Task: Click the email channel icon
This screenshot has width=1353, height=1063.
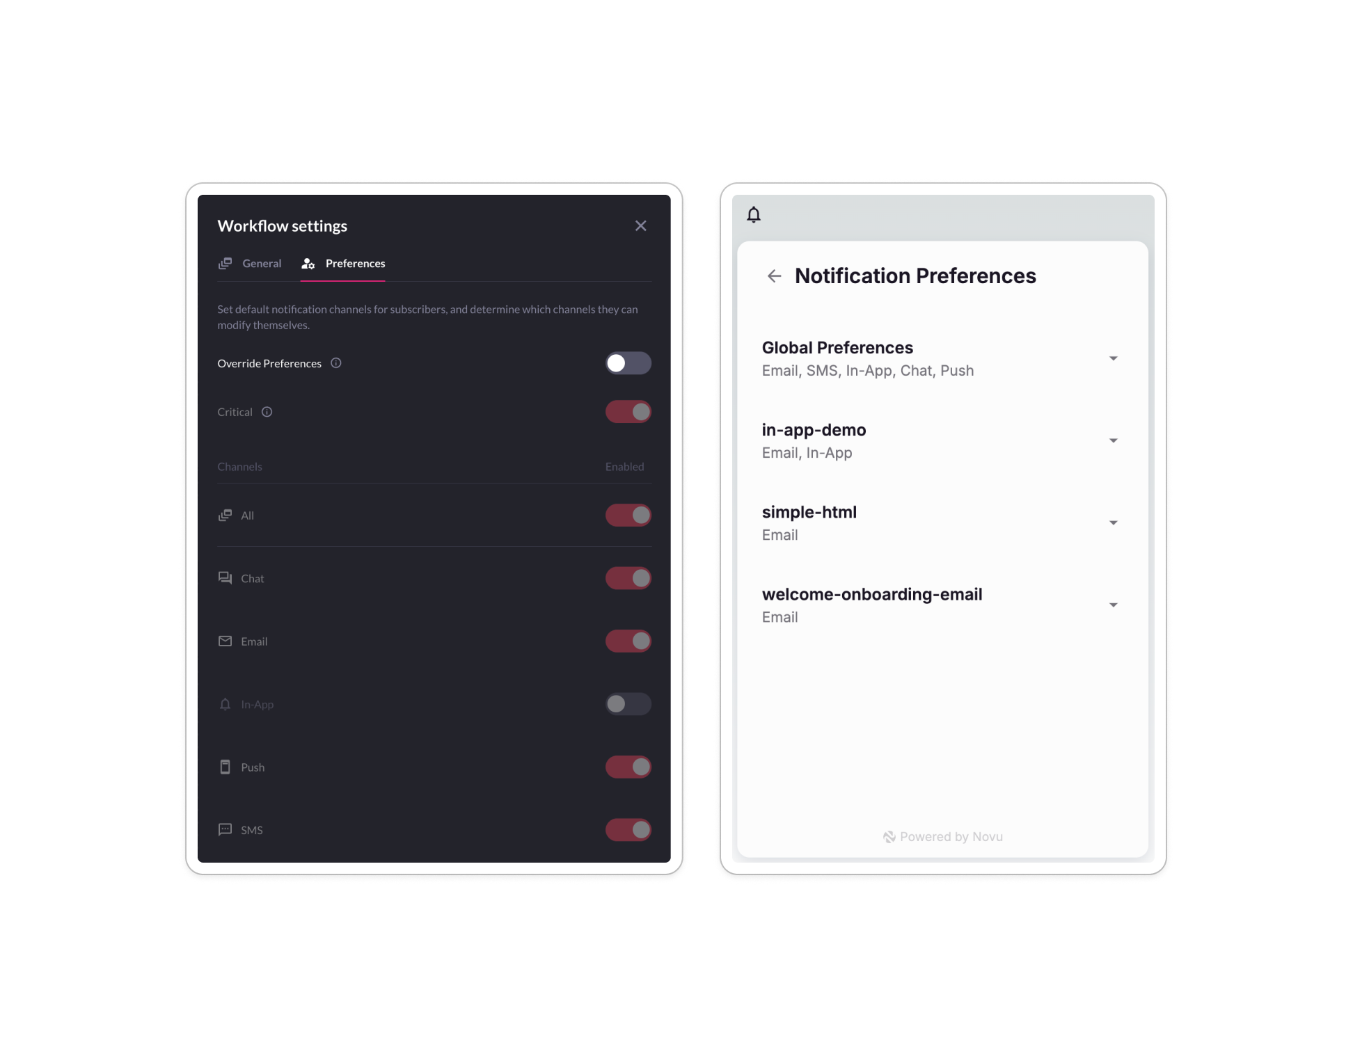Action: point(230,639)
